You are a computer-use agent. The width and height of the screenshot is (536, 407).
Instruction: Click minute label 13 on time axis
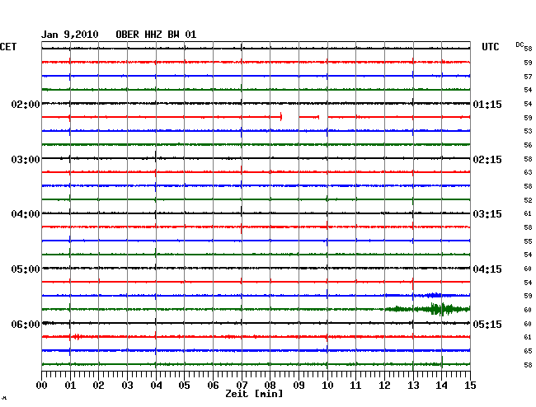[413, 386]
